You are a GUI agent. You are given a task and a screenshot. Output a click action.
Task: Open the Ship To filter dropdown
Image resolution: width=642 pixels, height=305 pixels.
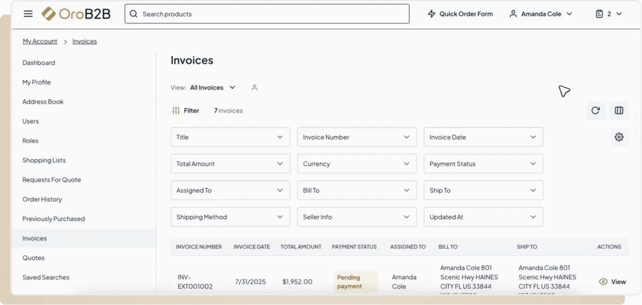coord(483,190)
